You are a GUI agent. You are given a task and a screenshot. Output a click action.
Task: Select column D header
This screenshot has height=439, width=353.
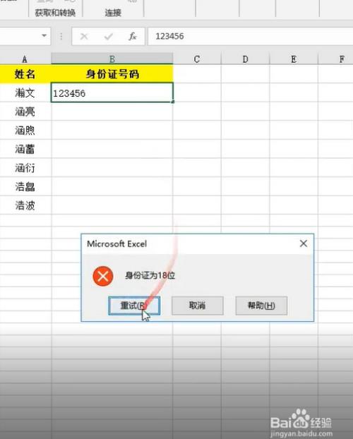pyautogui.click(x=246, y=59)
